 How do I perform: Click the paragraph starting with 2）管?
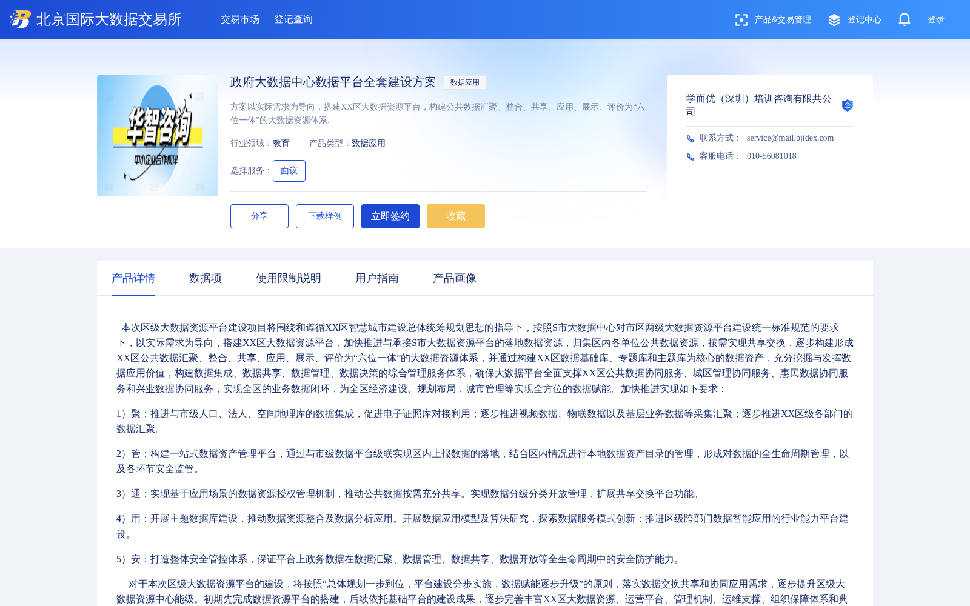tap(485, 461)
